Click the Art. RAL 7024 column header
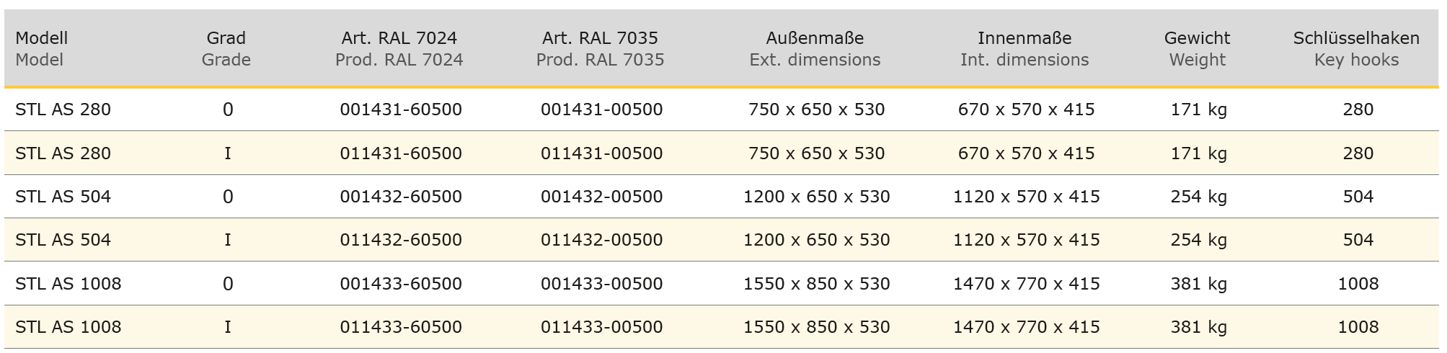Screen dimensions: 1447x353 [399, 49]
